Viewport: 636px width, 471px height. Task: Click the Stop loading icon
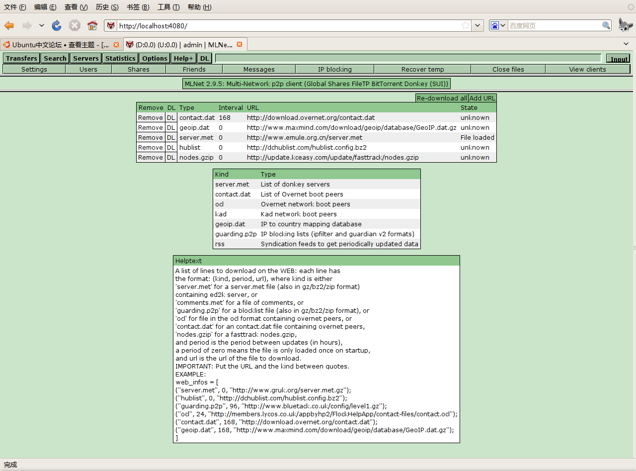(x=75, y=25)
